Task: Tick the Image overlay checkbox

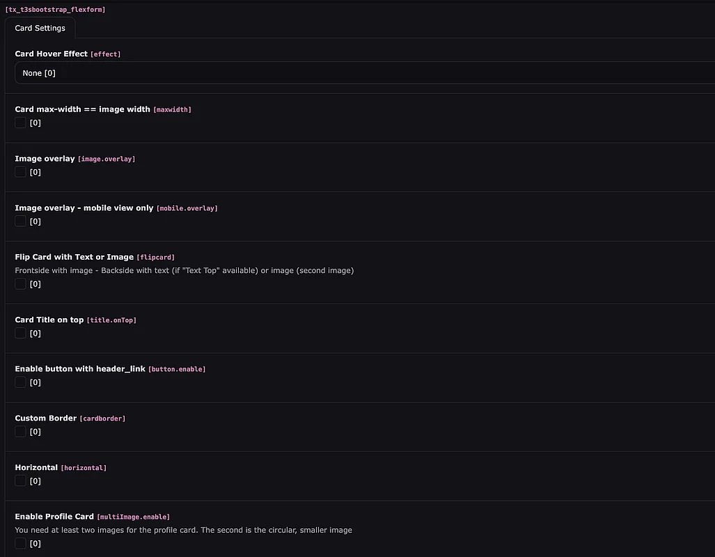Action: coord(21,172)
